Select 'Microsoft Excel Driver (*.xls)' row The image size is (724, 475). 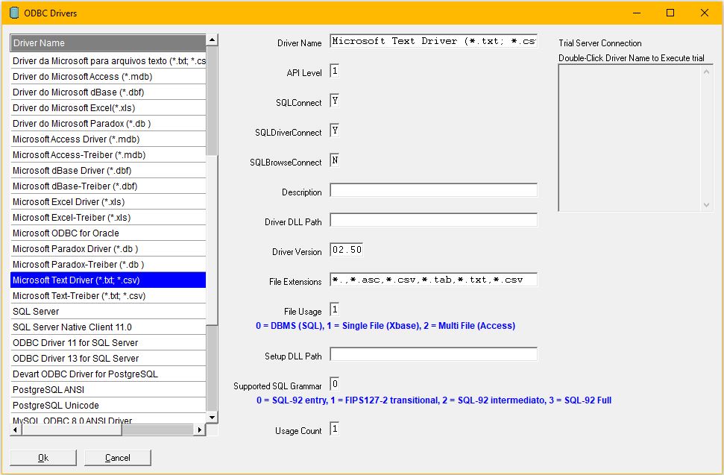(x=108, y=202)
